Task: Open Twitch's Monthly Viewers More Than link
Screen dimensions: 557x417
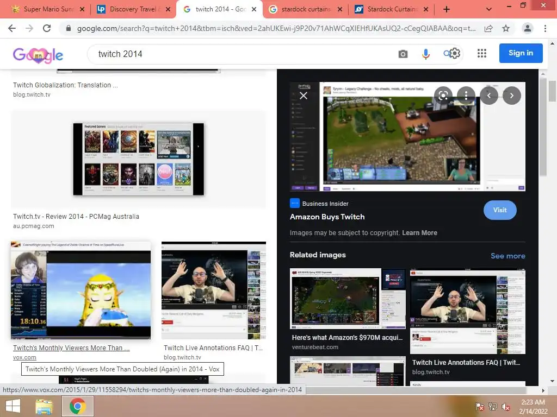Action: [x=71, y=348]
